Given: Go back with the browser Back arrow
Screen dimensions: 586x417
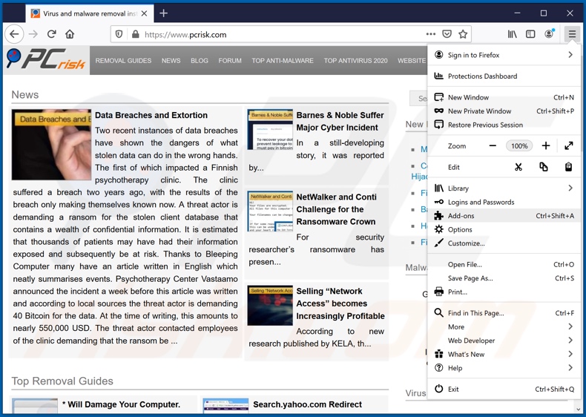Looking at the screenshot, I should tap(14, 34).
